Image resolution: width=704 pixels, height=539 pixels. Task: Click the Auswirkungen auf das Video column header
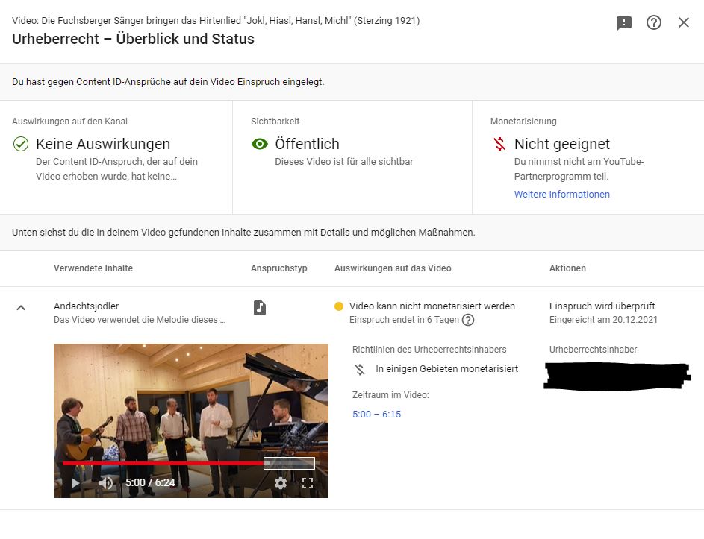393,268
